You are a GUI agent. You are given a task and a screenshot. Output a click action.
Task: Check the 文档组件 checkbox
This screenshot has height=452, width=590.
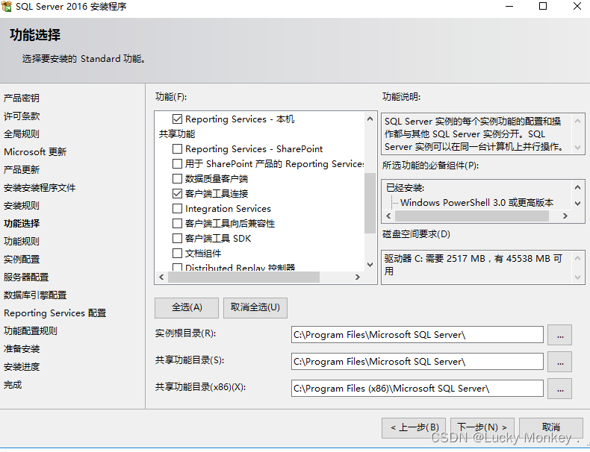tap(177, 254)
